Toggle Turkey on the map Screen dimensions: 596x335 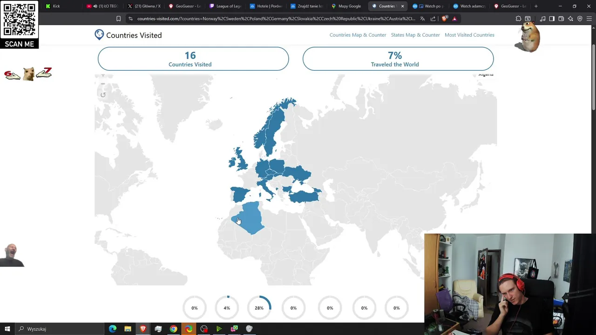(x=304, y=196)
